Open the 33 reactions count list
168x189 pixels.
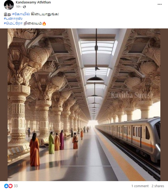[16, 186]
